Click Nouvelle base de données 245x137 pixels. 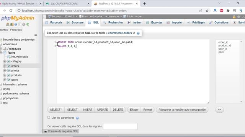(x=19, y=40)
